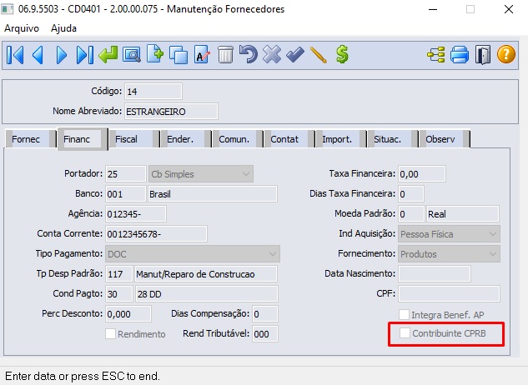The image size is (528, 385).
Task: Go to the first supplier record
Action: pos(15,55)
